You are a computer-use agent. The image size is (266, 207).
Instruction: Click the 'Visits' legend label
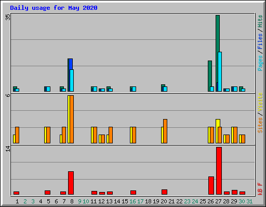tap(260, 102)
